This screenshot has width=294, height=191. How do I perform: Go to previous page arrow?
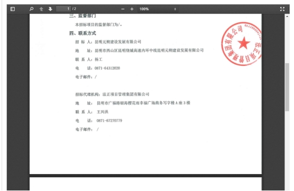click(41, 9)
